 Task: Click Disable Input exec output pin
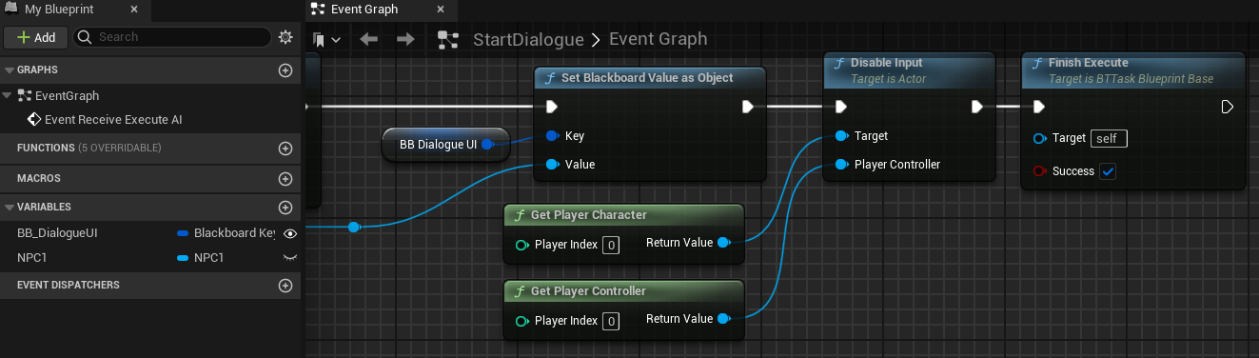coord(976,107)
